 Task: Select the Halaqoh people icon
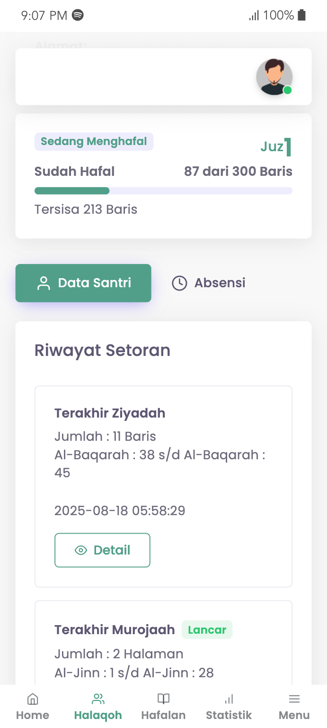(x=97, y=698)
